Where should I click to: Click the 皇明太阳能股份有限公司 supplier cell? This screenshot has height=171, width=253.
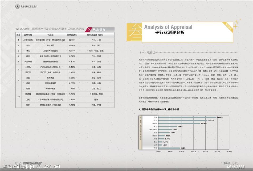click(50, 105)
